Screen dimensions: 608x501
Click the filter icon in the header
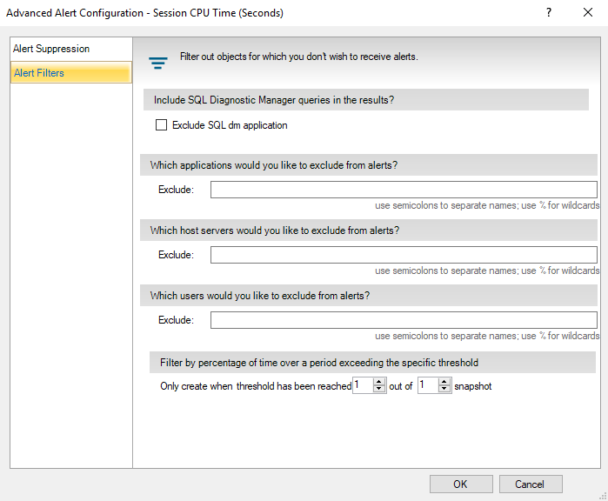tap(157, 63)
